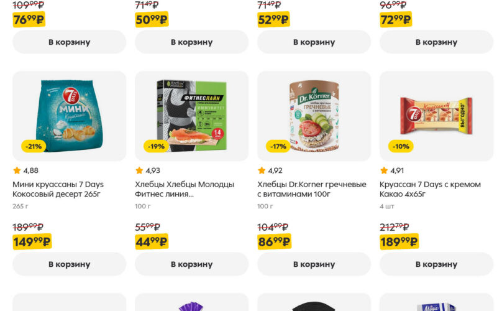Click the -10% discount badge
The width and height of the screenshot is (497, 311).
click(x=400, y=147)
